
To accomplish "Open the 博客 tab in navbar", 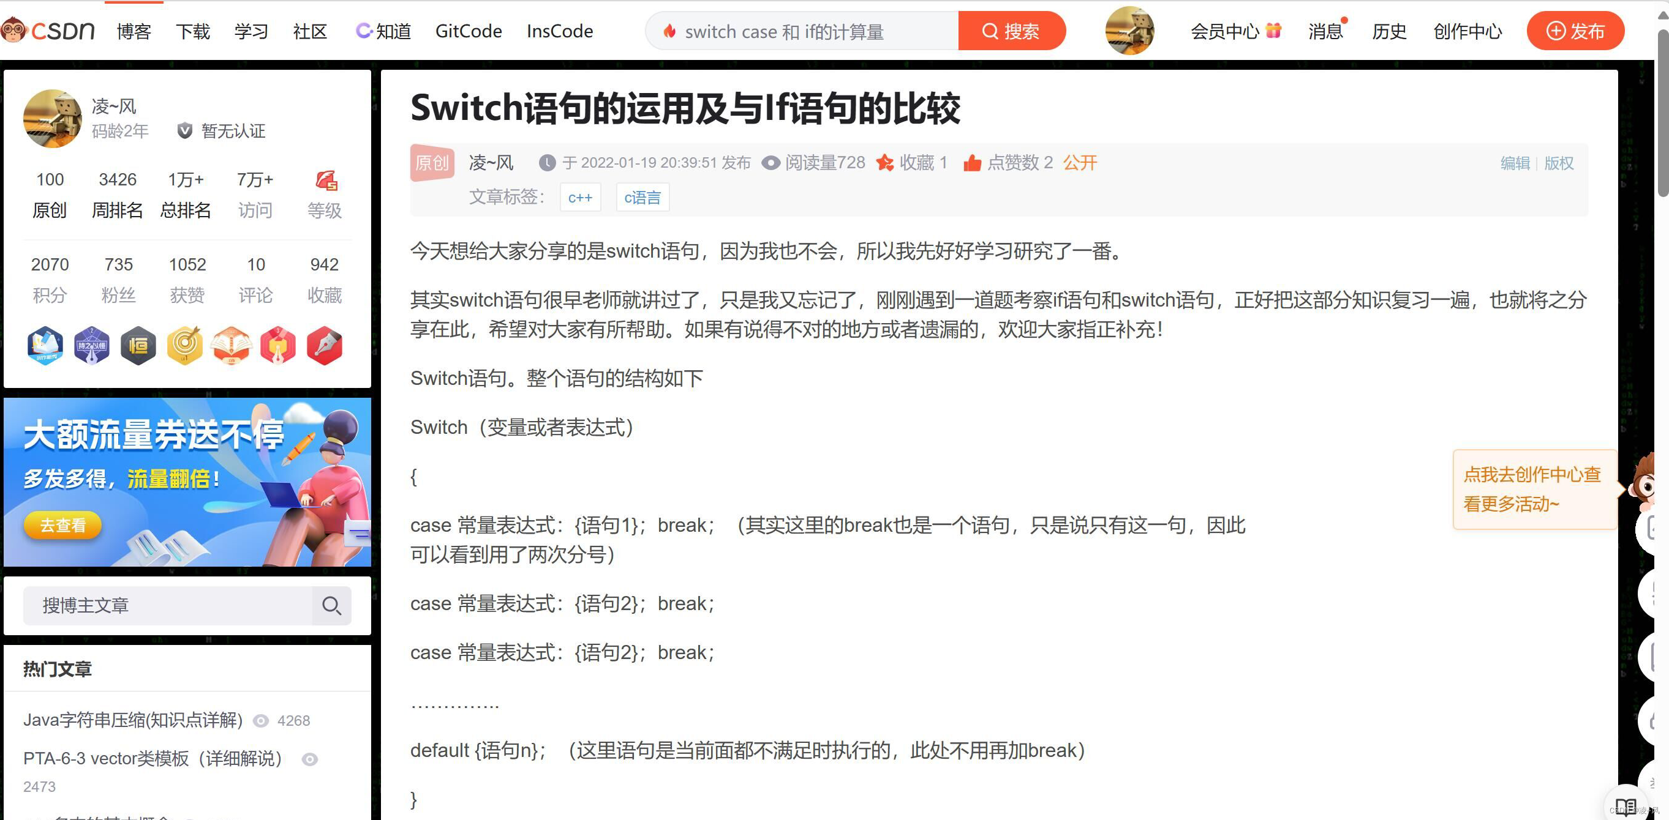I will click(x=134, y=31).
